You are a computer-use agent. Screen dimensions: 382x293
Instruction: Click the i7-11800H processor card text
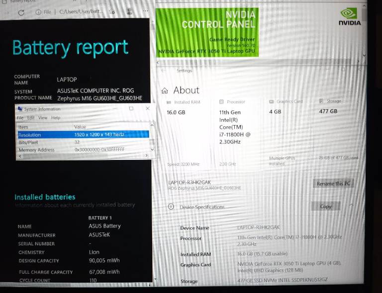click(x=235, y=127)
